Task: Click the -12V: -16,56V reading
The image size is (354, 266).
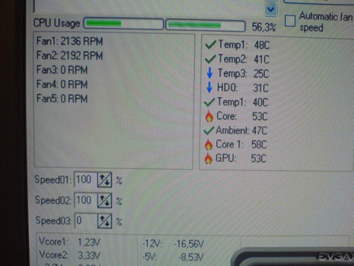Action: [173, 244]
